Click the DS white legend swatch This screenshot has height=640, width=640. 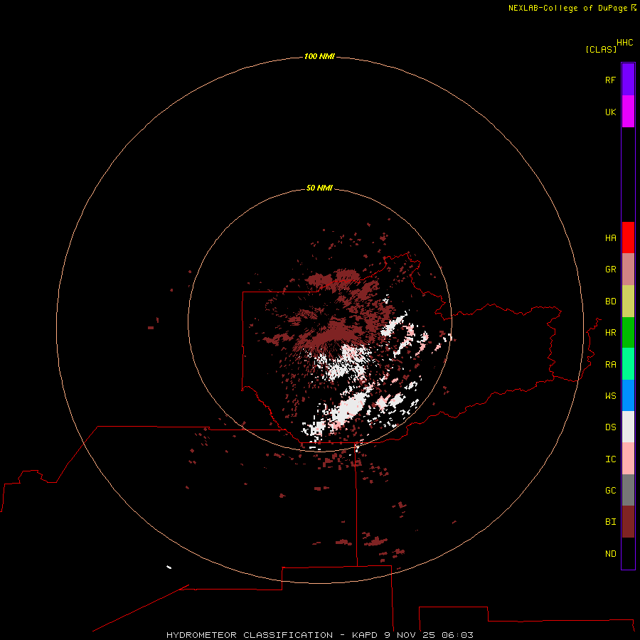[x=628, y=427]
